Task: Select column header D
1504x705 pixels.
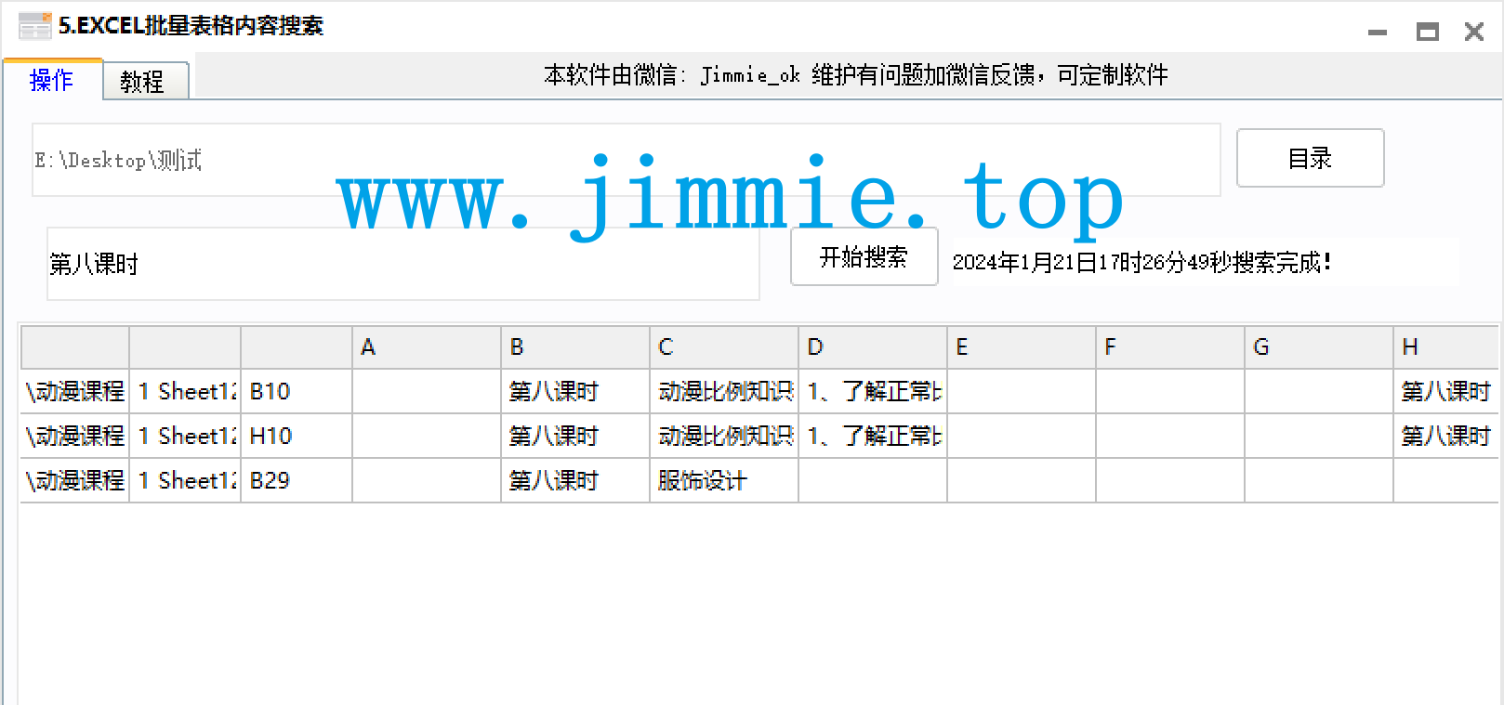Action: [x=873, y=347]
